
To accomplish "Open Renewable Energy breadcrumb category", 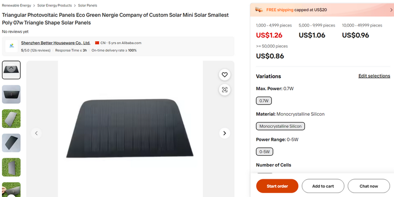I will (x=16, y=5).
